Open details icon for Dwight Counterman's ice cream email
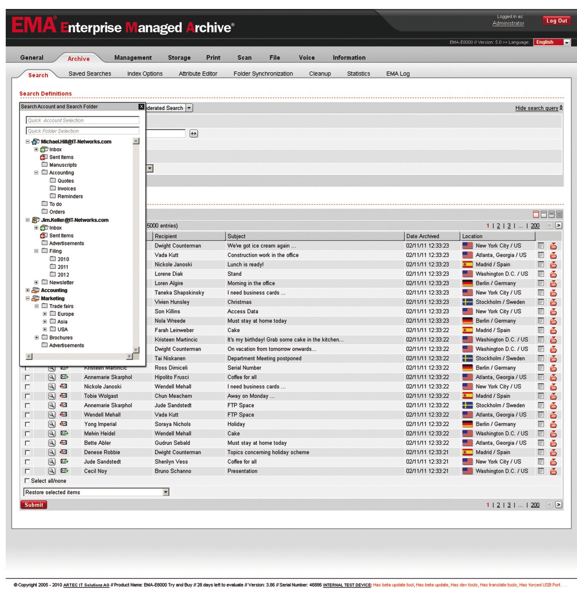577x591 pixels. (x=541, y=246)
